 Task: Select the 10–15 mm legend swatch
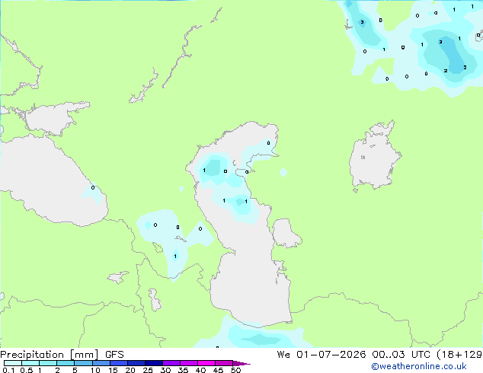point(101,363)
